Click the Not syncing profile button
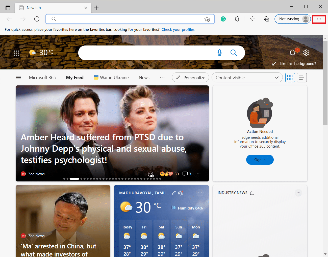328x257 pixels. tap(292, 19)
